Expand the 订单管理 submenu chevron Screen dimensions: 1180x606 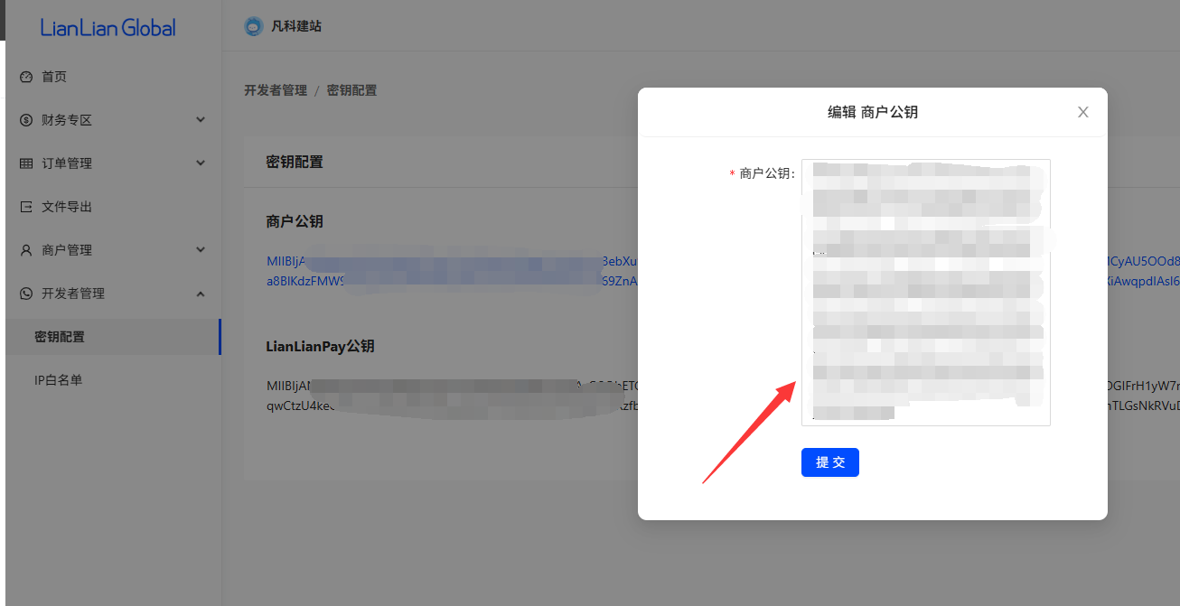(201, 163)
